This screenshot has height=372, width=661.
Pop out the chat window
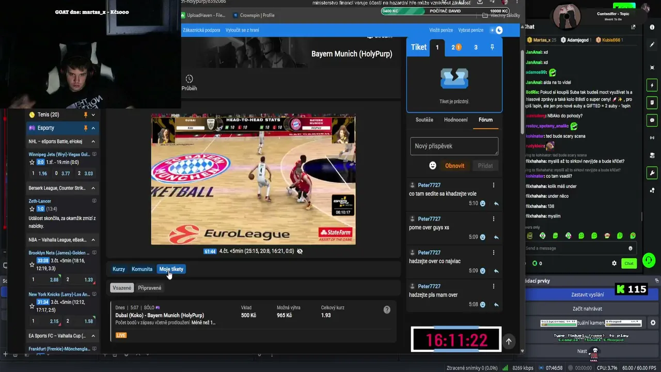[x=633, y=27]
